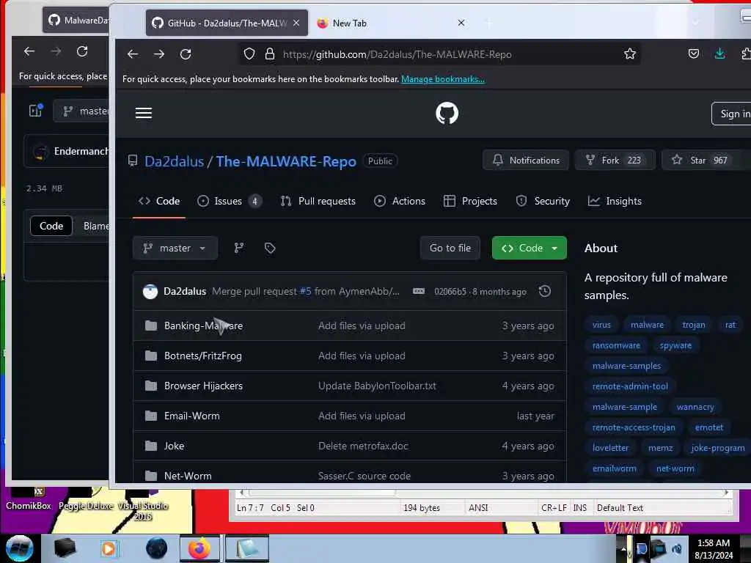Click the Go to file button
The image size is (751, 563).
pos(450,248)
